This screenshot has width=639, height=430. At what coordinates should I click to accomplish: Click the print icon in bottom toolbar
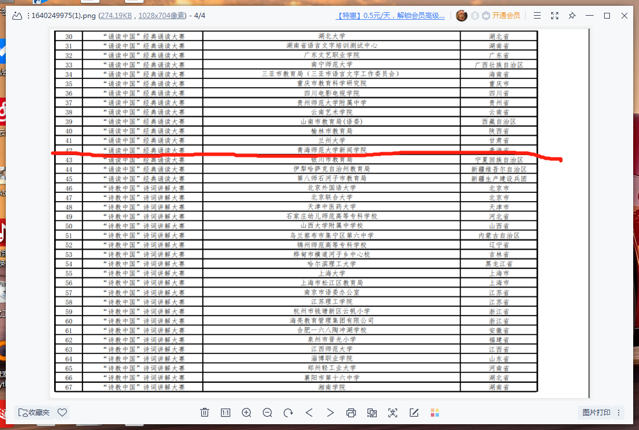point(351,413)
